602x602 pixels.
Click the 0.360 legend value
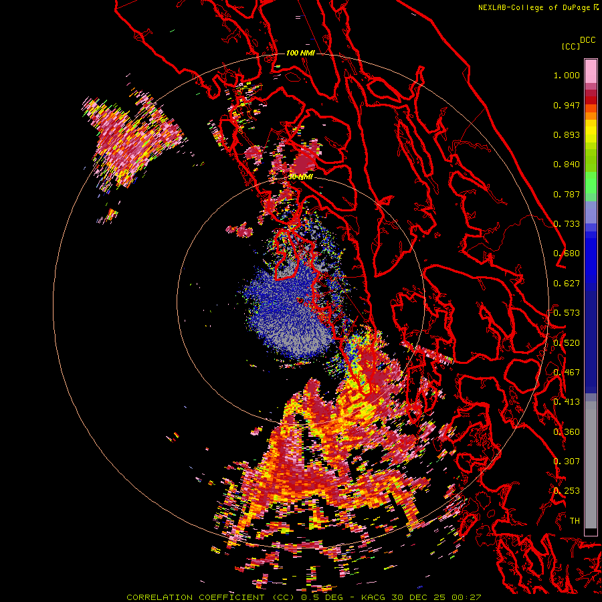(567, 432)
